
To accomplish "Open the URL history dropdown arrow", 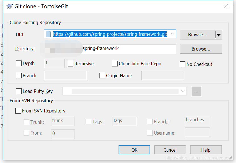I will 172,34.
